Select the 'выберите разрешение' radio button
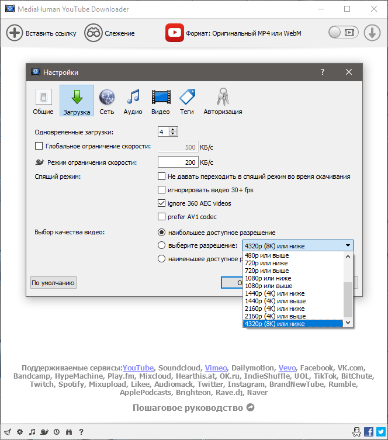This screenshot has width=388, height=440. 161,245
